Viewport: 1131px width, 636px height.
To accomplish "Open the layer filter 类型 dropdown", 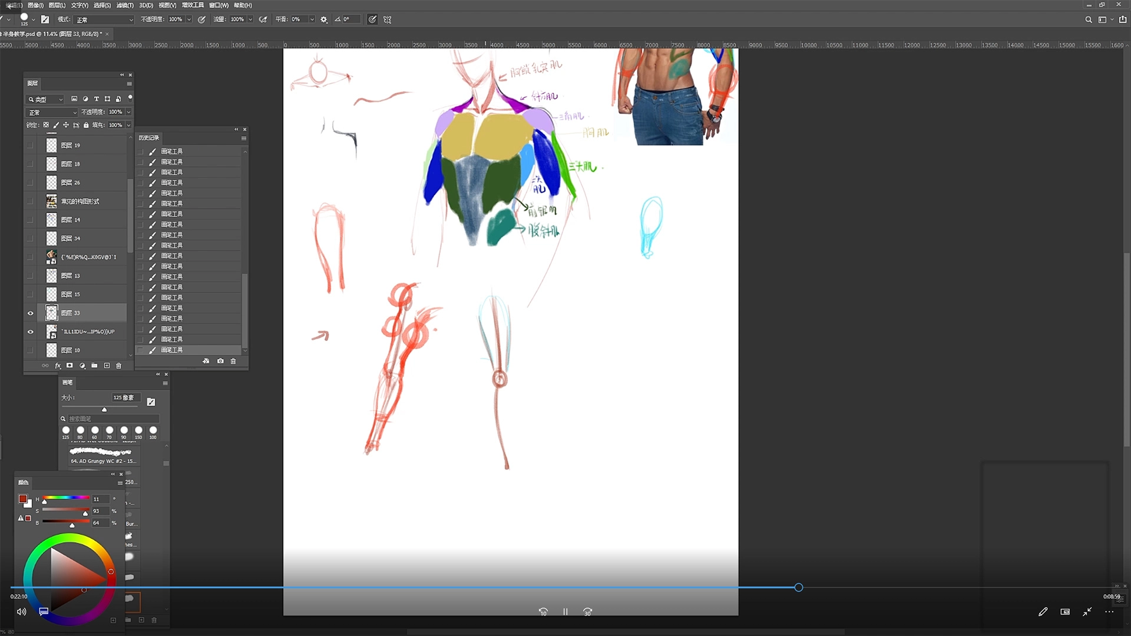I will click(46, 99).
